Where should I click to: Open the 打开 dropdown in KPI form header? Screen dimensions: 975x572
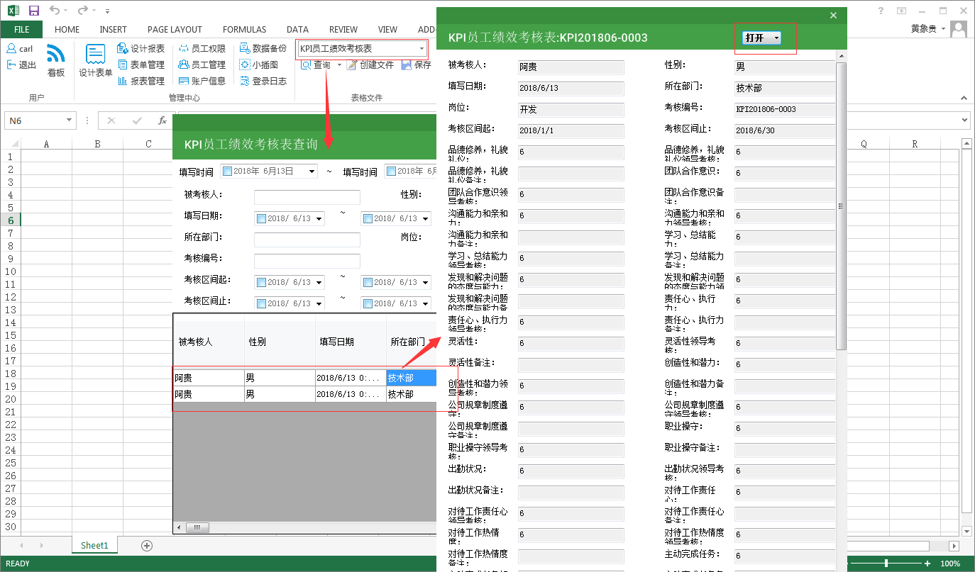776,38
